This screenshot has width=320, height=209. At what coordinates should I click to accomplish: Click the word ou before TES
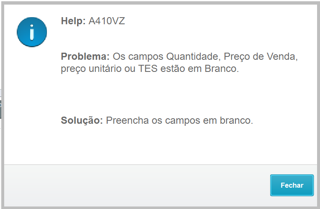(130, 69)
